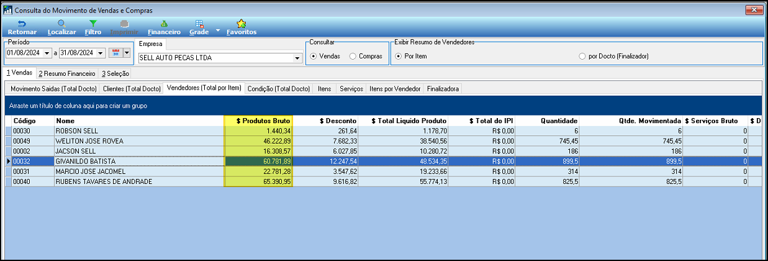
Task: Sort by $ Produtos Bruto header
Action: click(258, 121)
